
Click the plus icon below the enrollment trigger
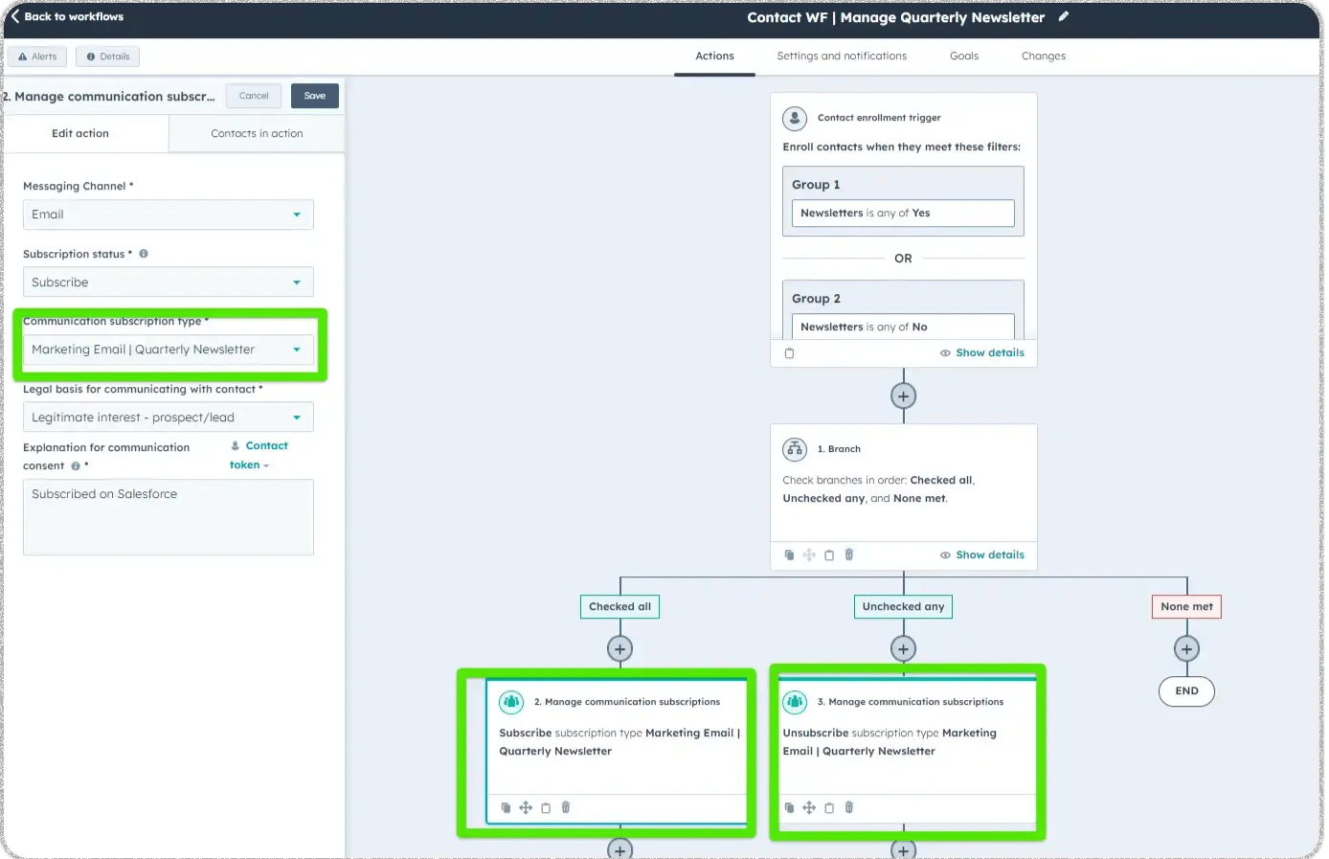(x=903, y=395)
